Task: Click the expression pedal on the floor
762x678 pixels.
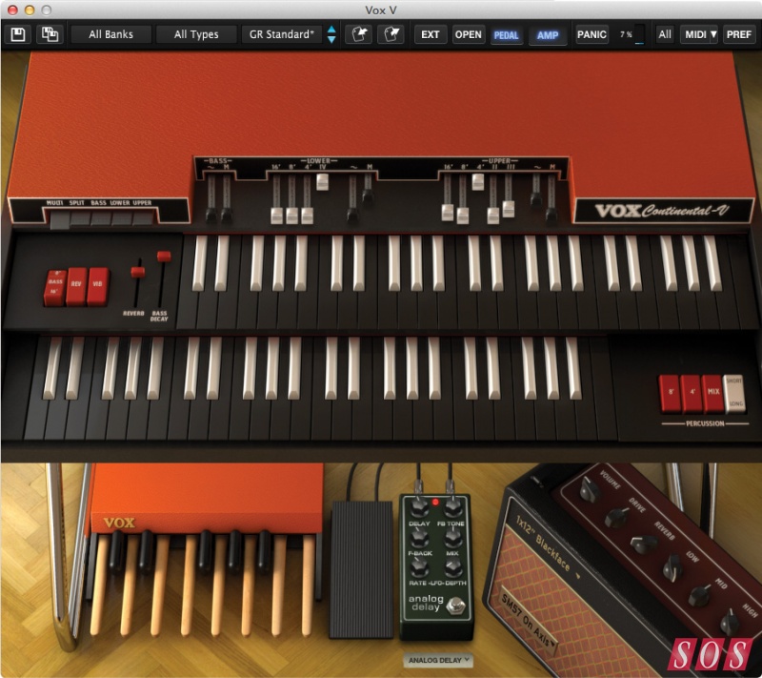Action: [x=360, y=570]
